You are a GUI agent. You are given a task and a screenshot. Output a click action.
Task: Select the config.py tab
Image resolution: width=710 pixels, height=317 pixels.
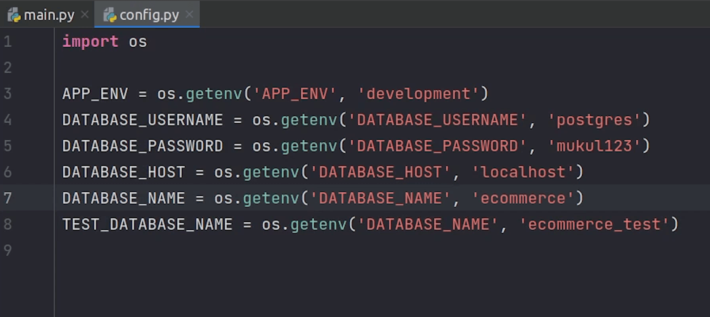point(149,15)
